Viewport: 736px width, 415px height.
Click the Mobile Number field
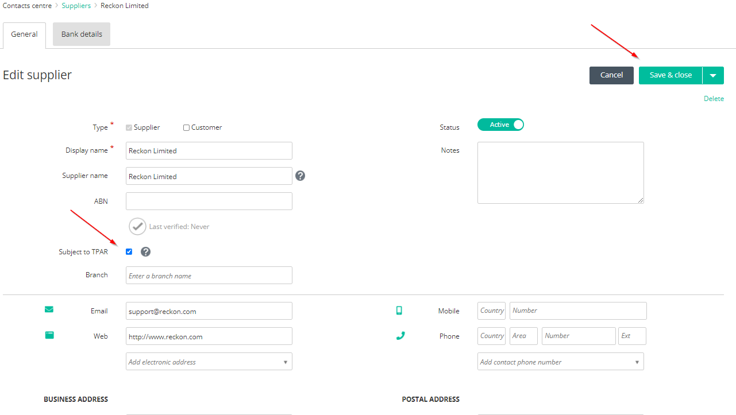pyautogui.click(x=578, y=311)
